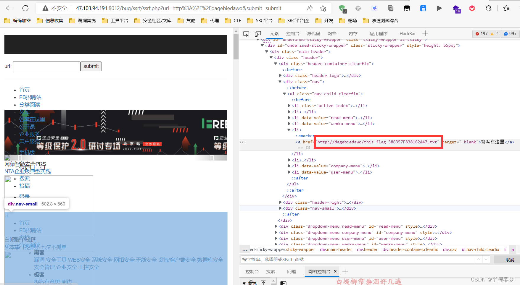The image size is (520, 285).
Task: Close the 网络控制台 drawer tab
Action: (x=335, y=271)
